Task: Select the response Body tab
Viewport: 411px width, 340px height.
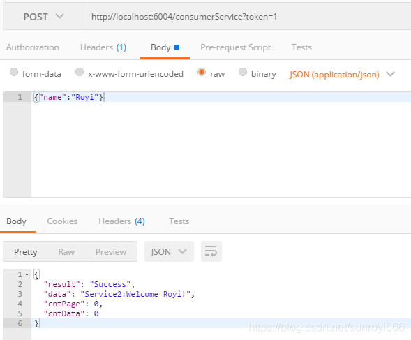Action: (x=16, y=221)
